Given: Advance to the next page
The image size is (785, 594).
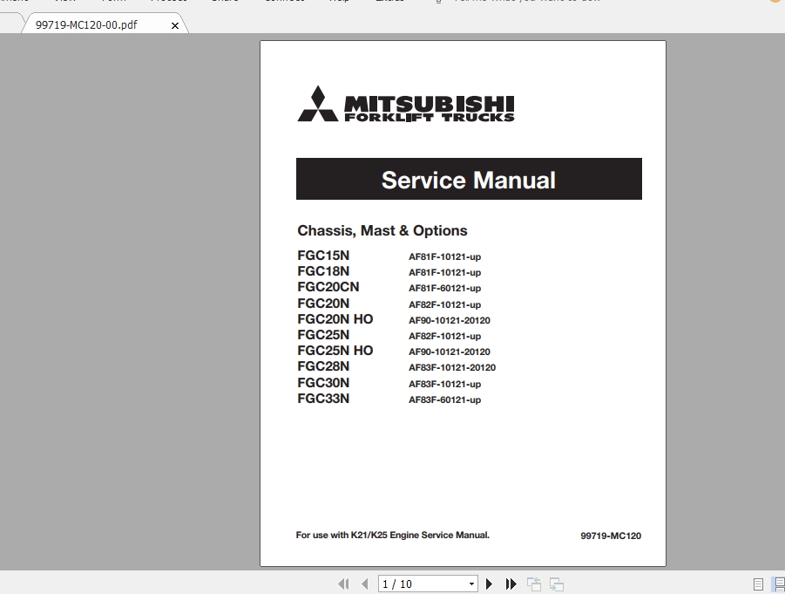Looking at the screenshot, I should [x=489, y=584].
